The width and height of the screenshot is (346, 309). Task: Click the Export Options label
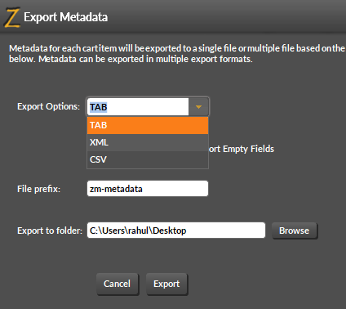tap(49, 106)
